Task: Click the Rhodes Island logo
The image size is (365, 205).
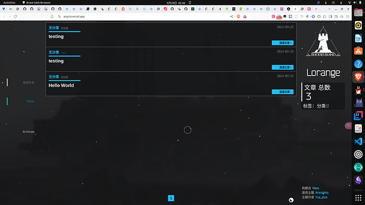Action: (x=323, y=42)
